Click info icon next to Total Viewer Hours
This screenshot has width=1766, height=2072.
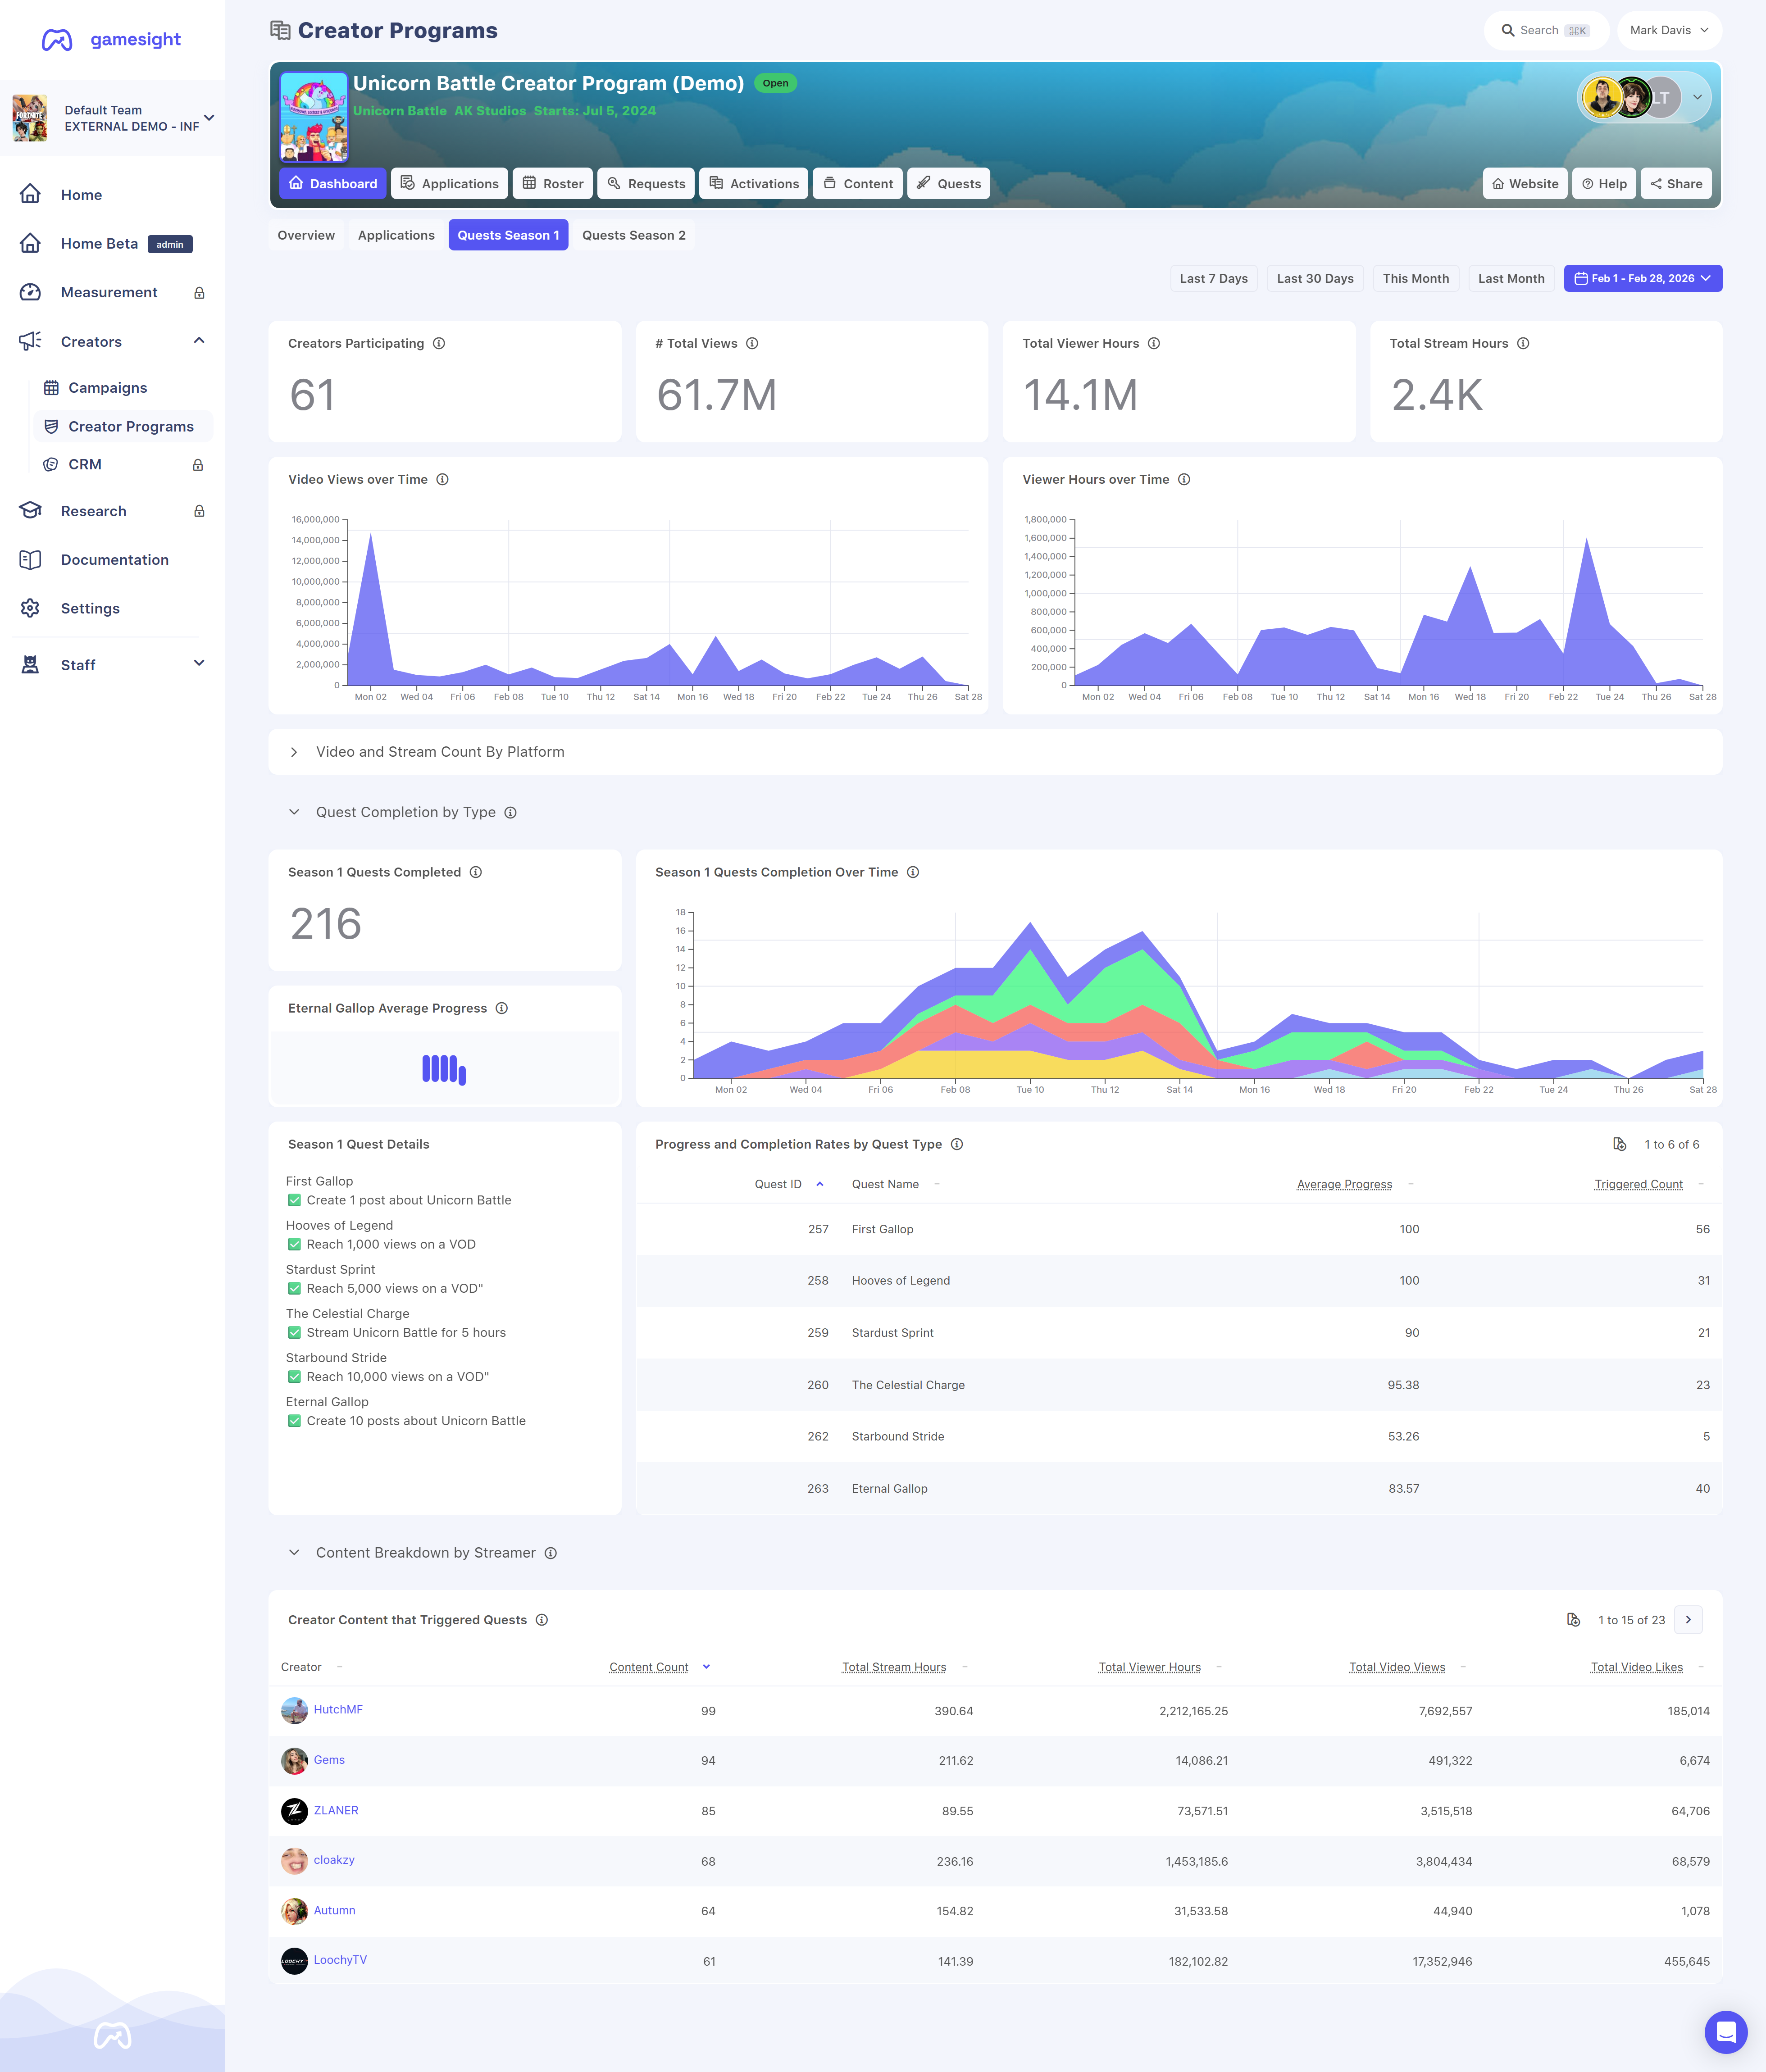click(1154, 343)
